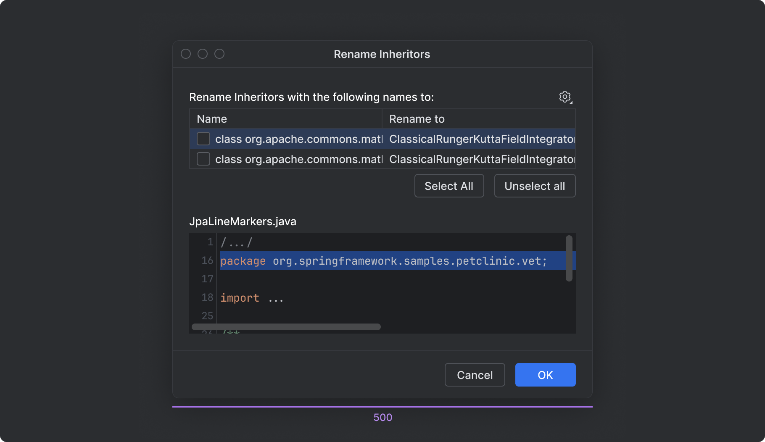Click the Select All button
This screenshot has width=765, height=442.
click(x=449, y=185)
